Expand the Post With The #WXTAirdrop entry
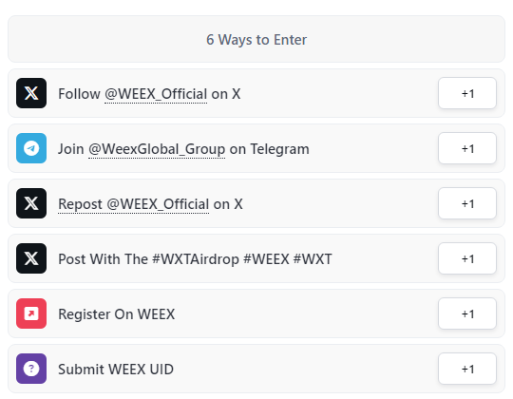Image resolution: width=513 pixels, height=399 pixels. [256, 258]
